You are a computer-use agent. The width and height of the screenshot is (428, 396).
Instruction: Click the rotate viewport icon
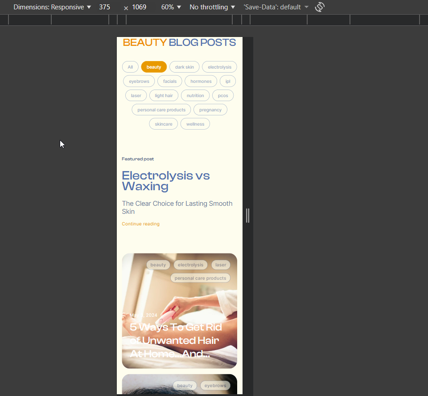(x=320, y=7)
